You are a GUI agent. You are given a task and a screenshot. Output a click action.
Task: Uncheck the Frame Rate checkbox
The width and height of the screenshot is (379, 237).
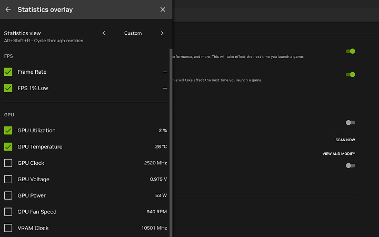coord(8,72)
